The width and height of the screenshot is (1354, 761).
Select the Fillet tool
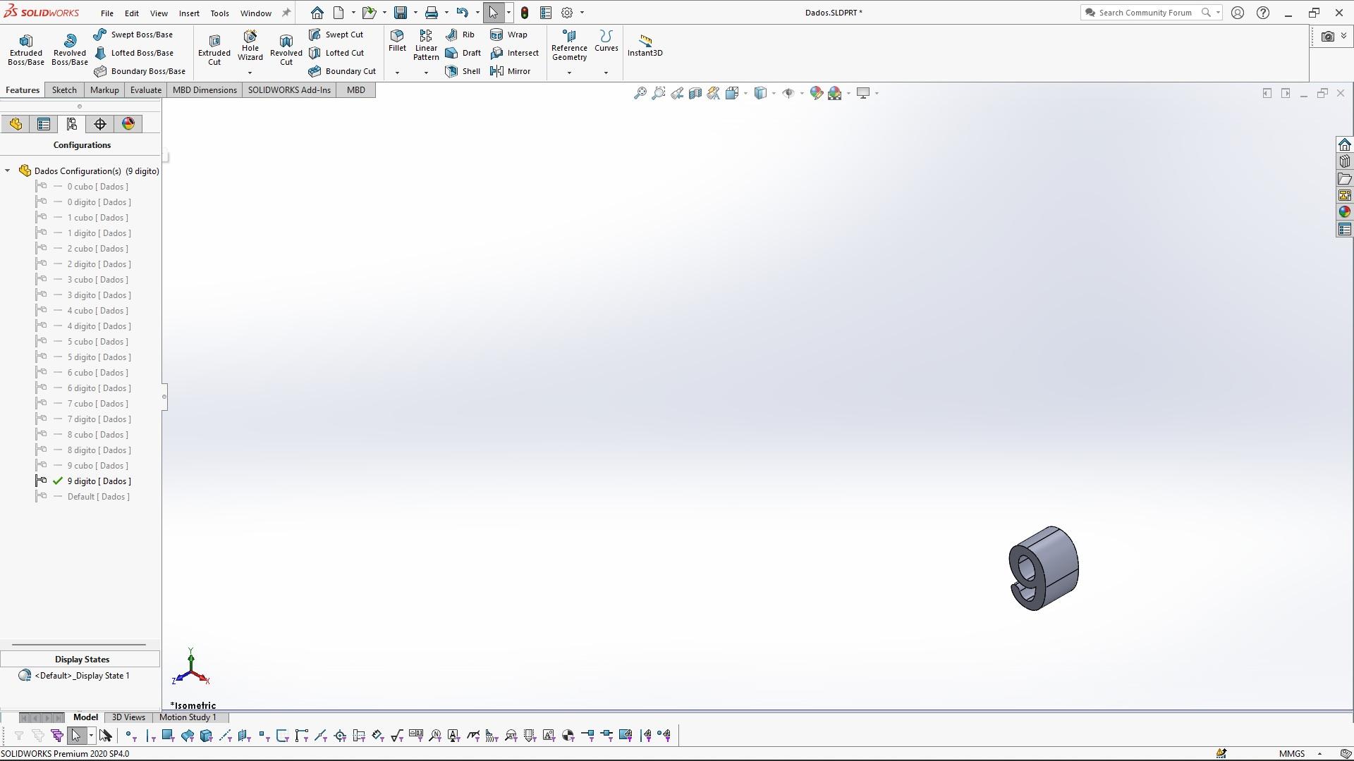(397, 41)
